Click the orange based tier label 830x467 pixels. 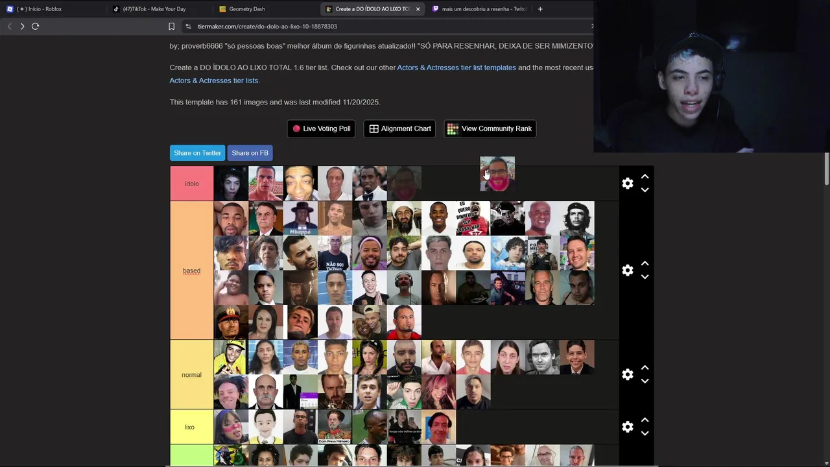click(192, 270)
